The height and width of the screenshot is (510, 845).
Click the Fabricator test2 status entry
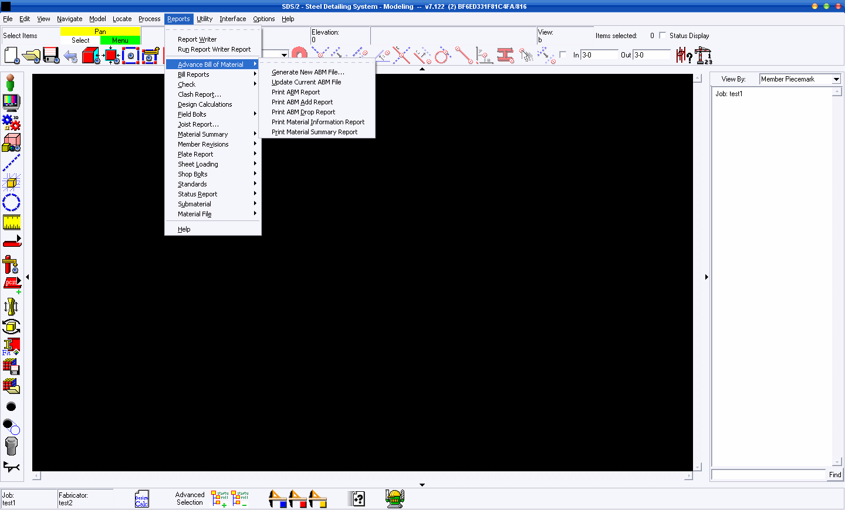85,499
